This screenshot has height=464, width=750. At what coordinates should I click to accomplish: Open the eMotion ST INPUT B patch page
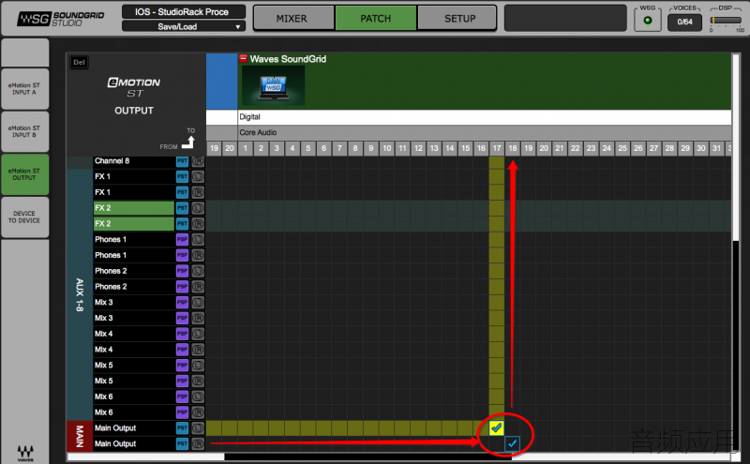pos(24,131)
